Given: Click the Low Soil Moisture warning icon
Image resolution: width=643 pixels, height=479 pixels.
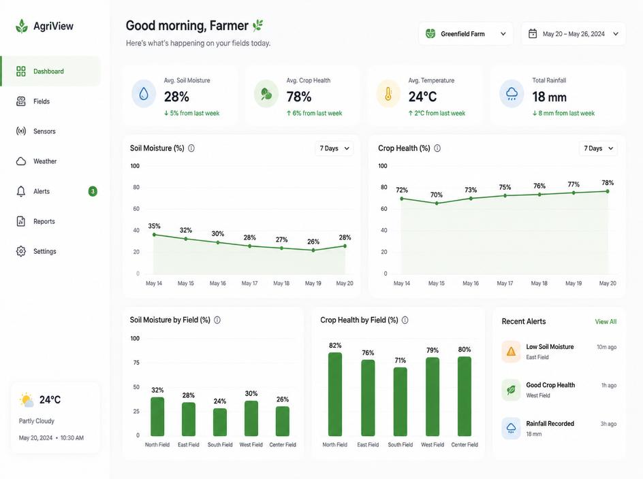Looking at the screenshot, I should 511,351.
